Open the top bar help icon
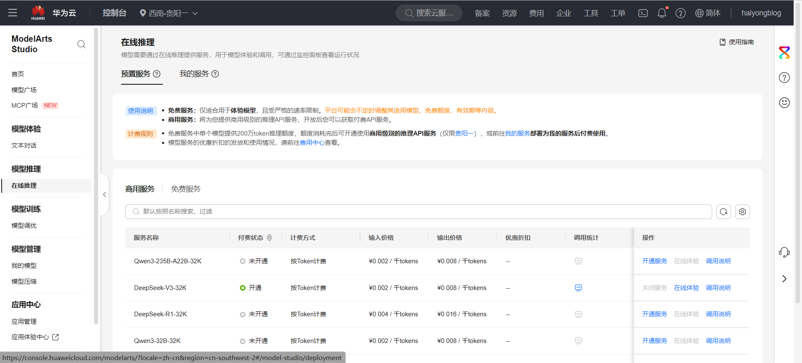Image resolution: width=802 pixels, height=363 pixels. pyautogui.click(x=680, y=13)
